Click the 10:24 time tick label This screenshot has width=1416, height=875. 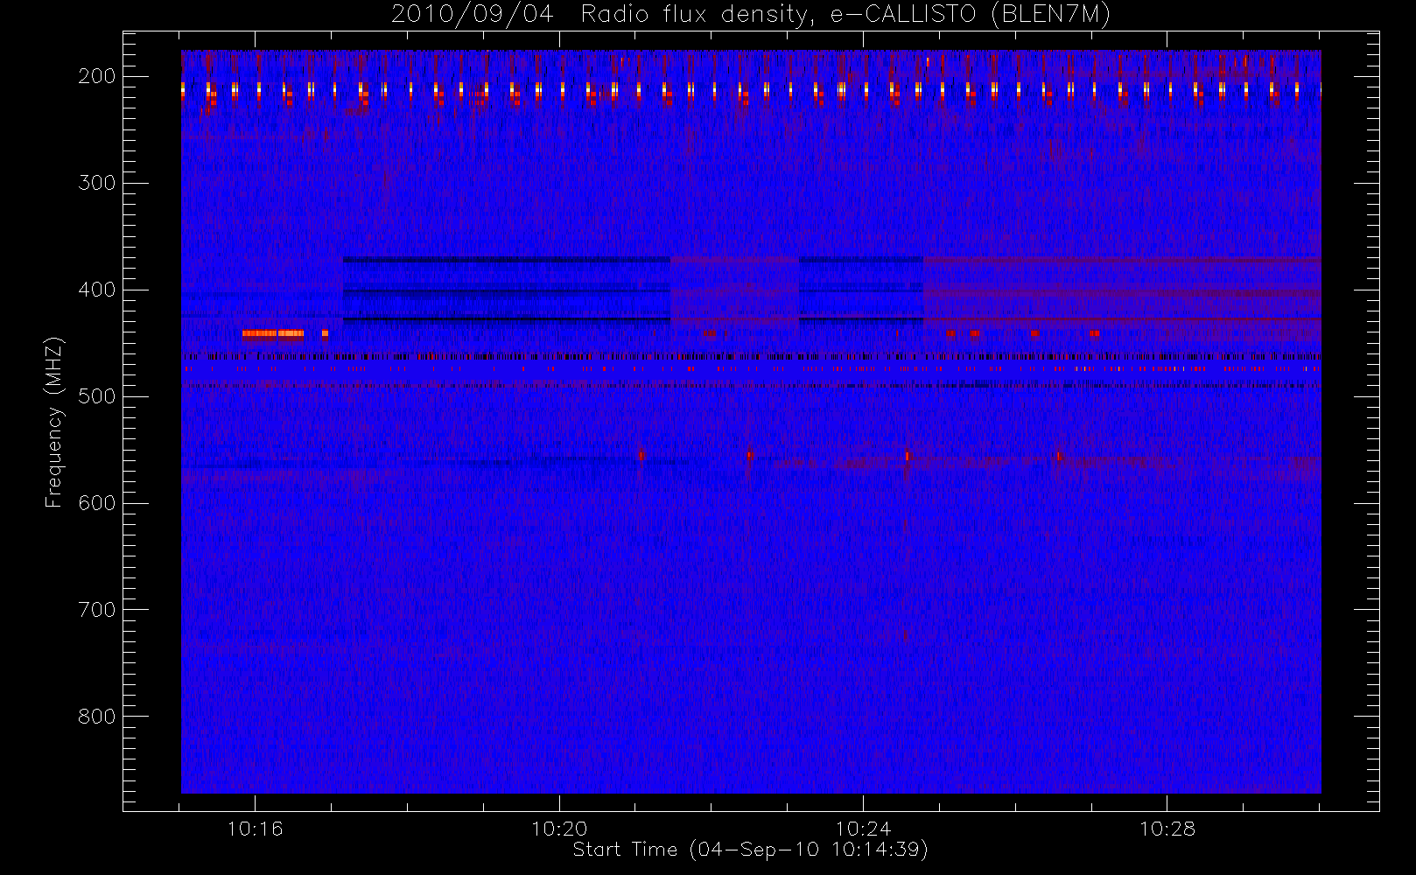[863, 828]
